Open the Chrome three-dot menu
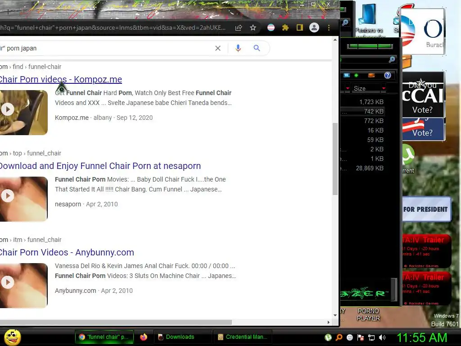The height and width of the screenshot is (346, 461). pos(329,27)
